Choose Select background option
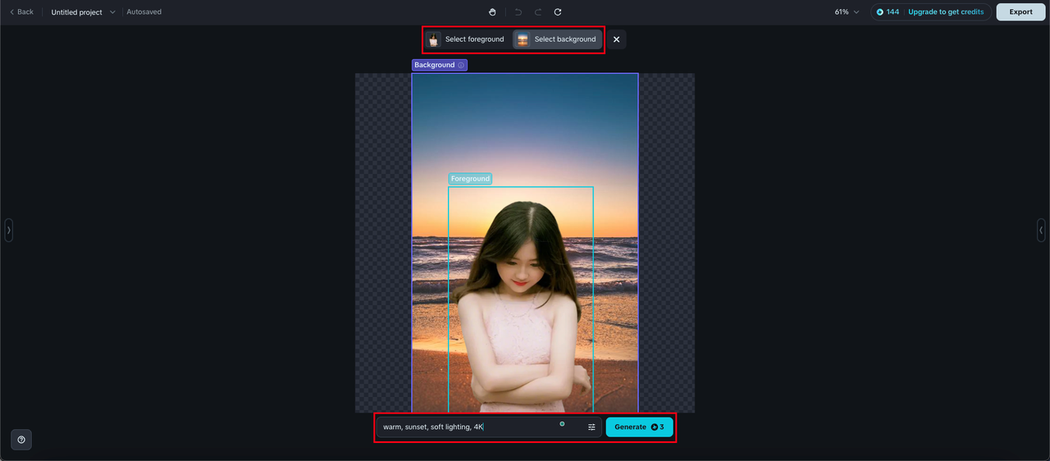Screen dimensions: 1050x461 coord(558,39)
